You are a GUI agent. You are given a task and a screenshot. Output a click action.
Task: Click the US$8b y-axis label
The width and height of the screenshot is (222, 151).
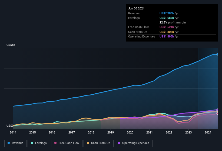[x=11, y=45]
